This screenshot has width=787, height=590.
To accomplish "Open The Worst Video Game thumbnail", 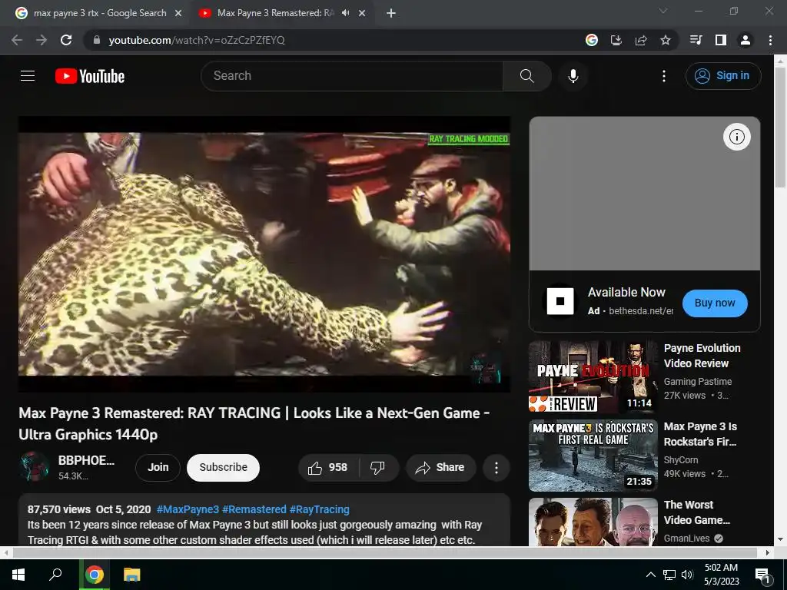I will (x=593, y=522).
